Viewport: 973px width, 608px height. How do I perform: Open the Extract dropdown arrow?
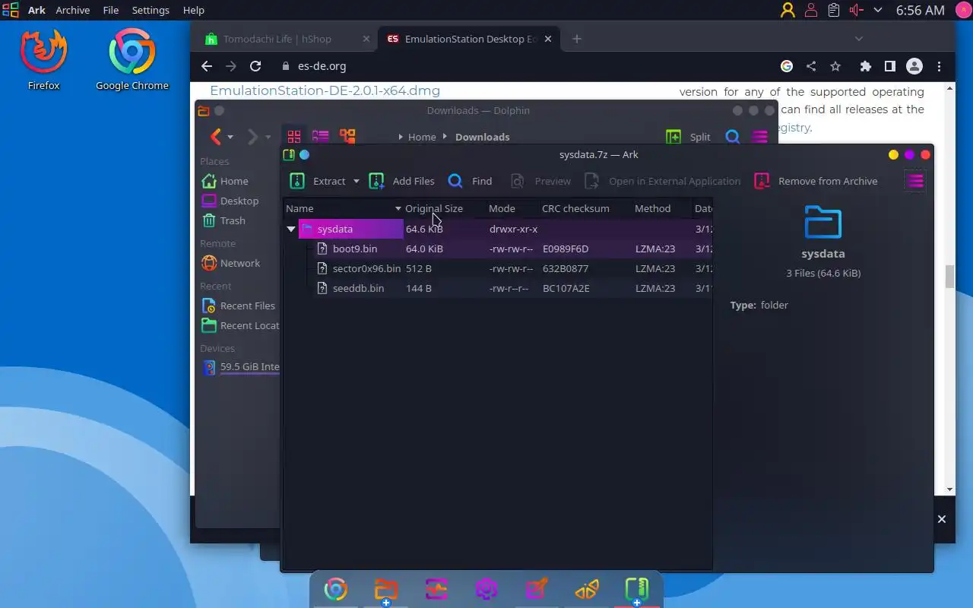pos(356,181)
